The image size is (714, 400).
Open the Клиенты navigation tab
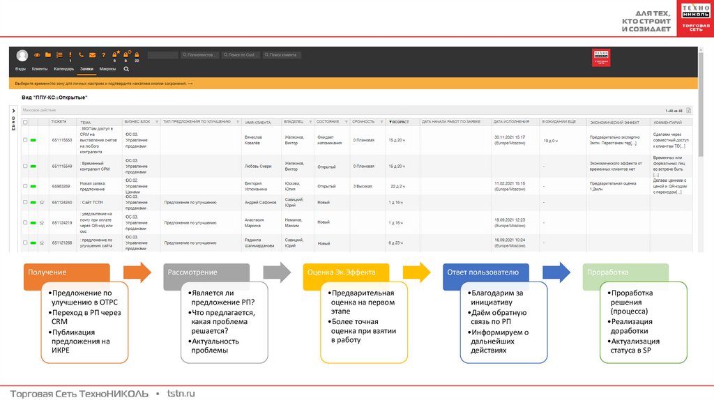point(40,69)
